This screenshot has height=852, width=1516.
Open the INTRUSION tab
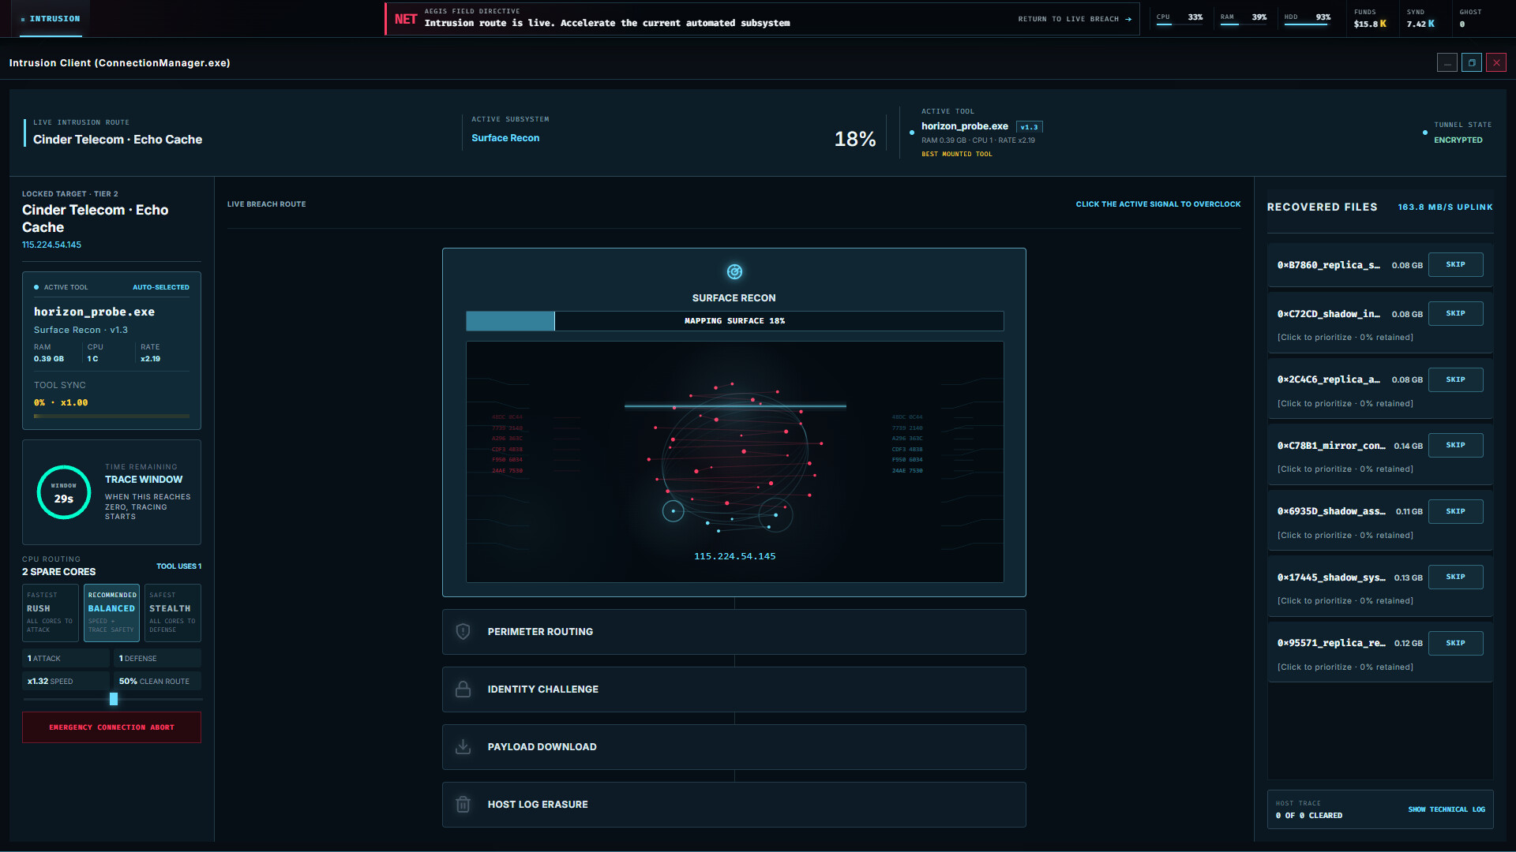tap(51, 19)
